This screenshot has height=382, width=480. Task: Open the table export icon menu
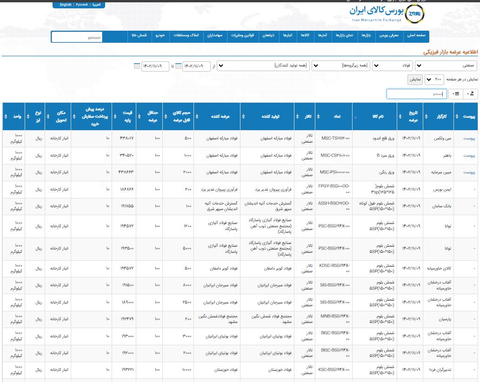(x=471, y=93)
